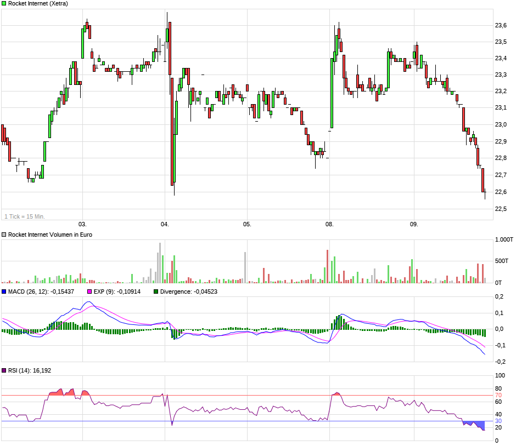Select the RSI (14): 16,192 legend entry
Viewport: 516px width, 446px height.
[x=31, y=370]
